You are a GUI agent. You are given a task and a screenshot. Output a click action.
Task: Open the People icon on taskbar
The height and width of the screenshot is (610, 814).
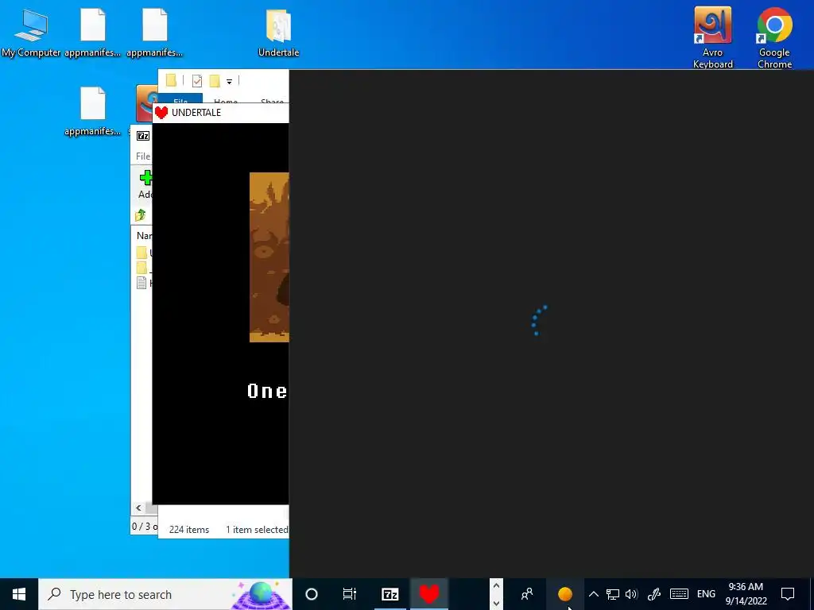(527, 594)
